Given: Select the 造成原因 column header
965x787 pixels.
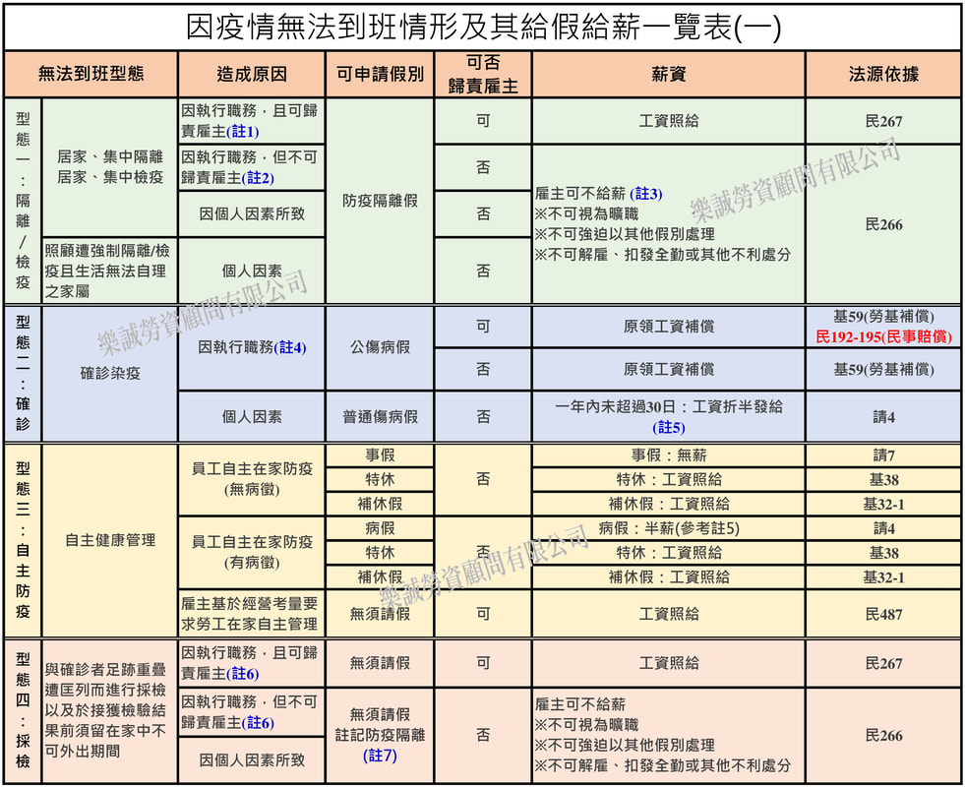Looking at the screenshot, I should [252, 74].
